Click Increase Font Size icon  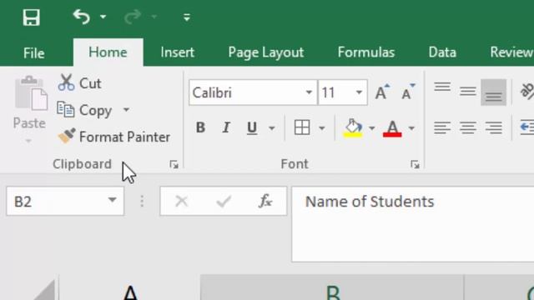tap(382, 92)
